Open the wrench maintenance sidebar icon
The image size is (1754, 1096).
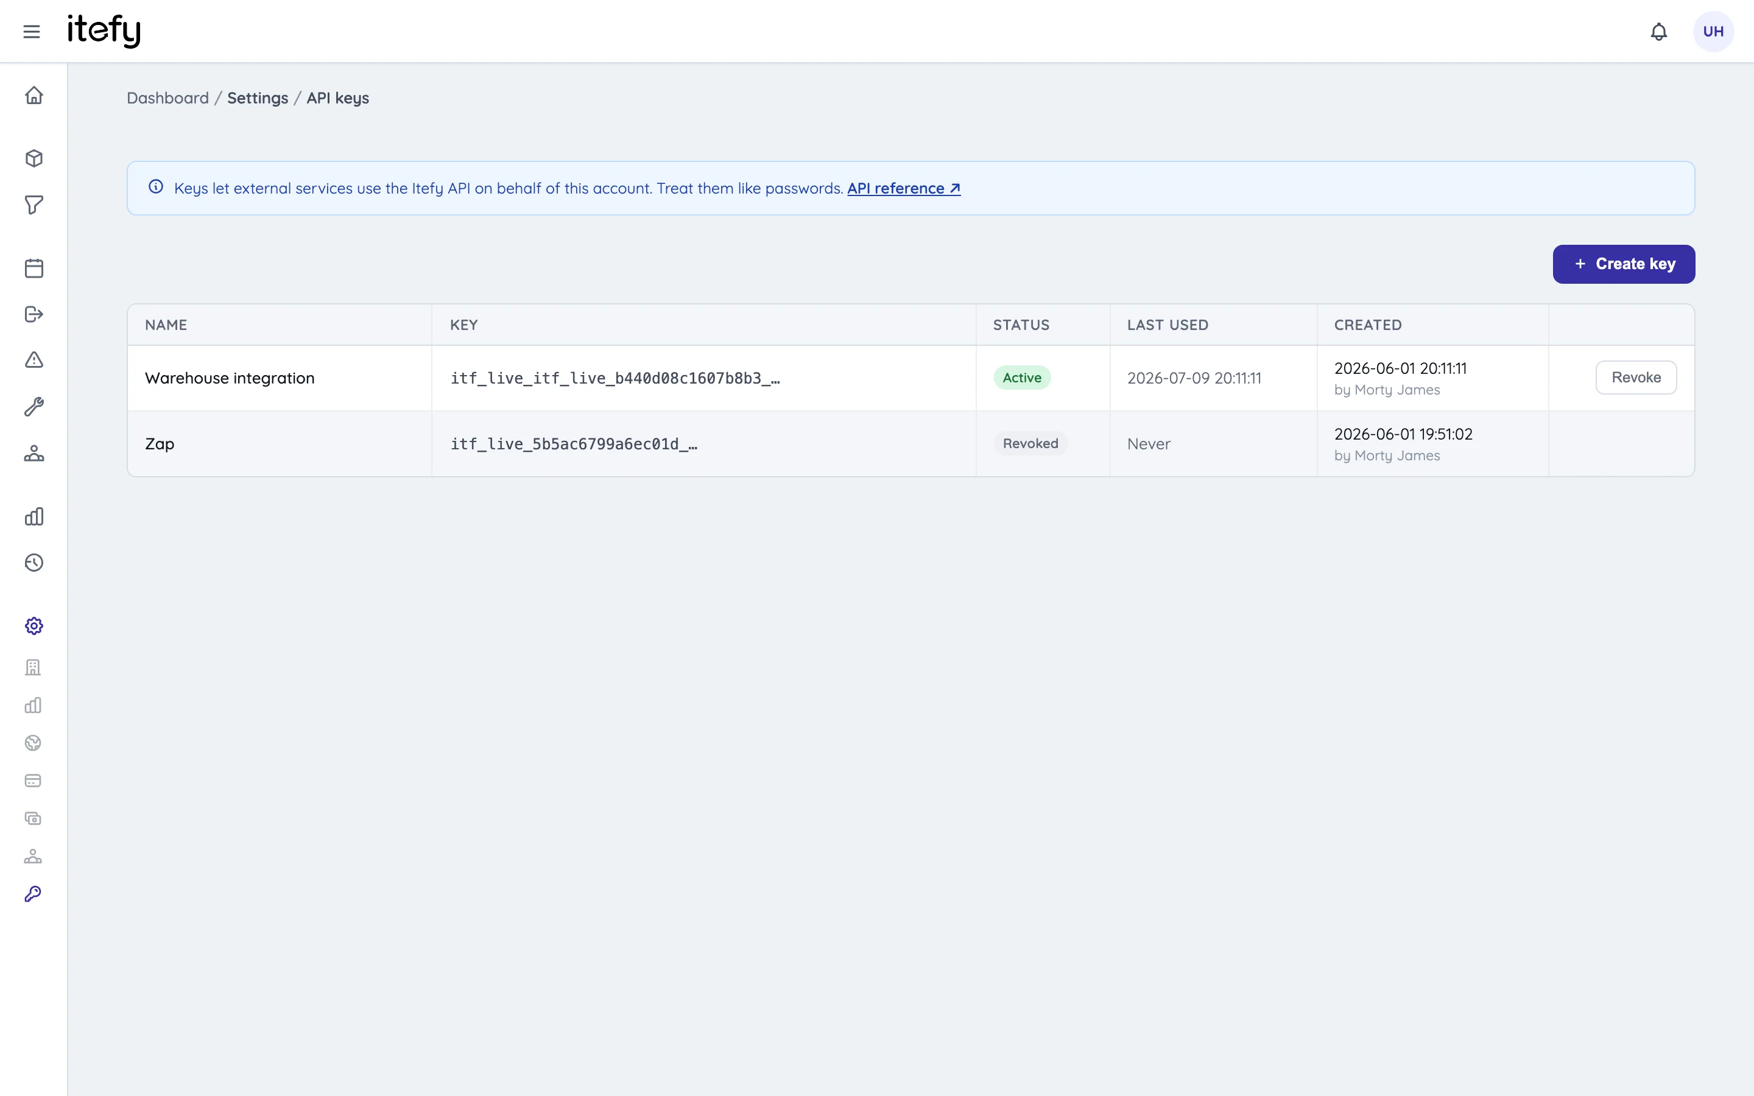pyautogui.click(x=34, y=407)
